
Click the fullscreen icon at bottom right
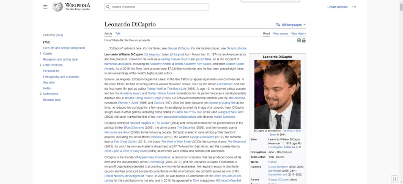coord(394,179)
